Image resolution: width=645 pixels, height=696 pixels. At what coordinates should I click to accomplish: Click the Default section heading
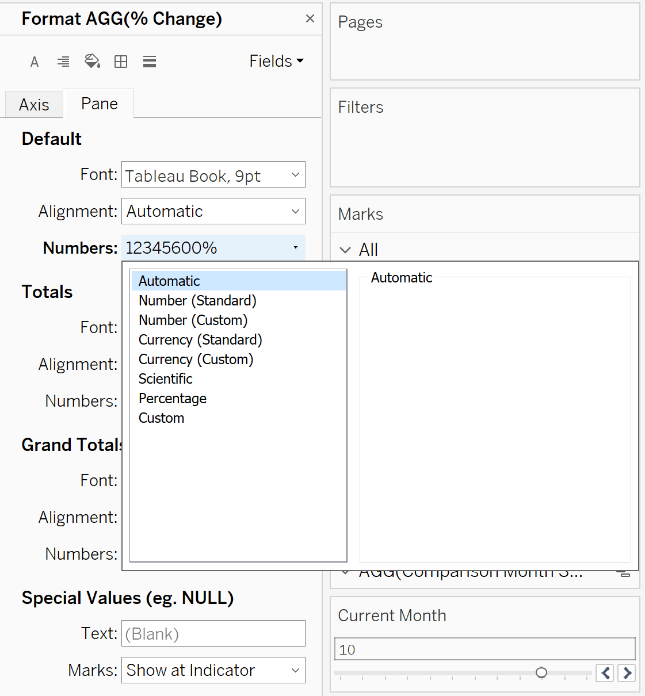click(52, 139)
